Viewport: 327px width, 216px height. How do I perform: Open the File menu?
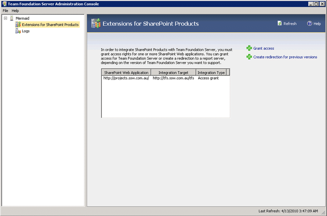(x=5, y=11)
